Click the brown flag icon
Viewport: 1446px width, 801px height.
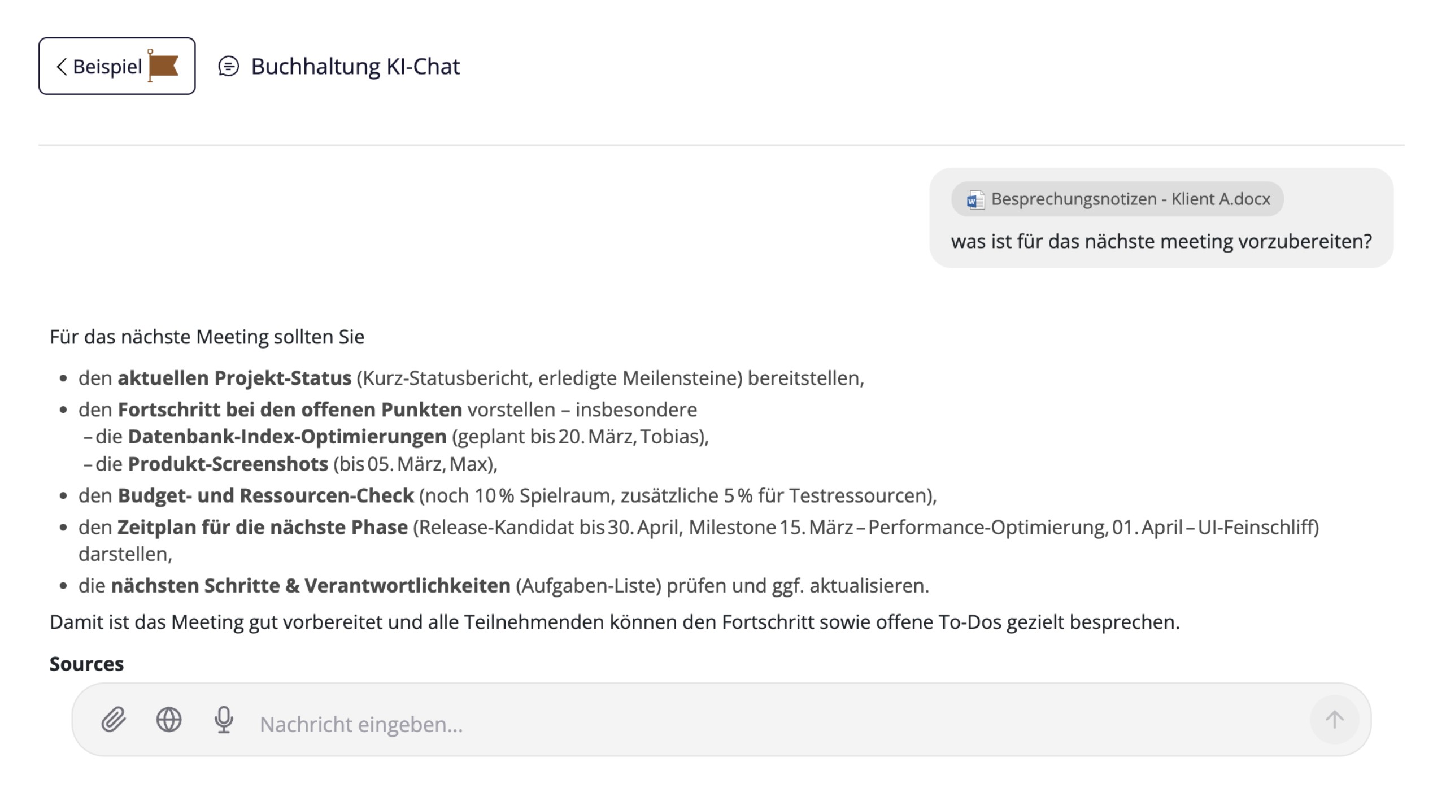coord(163,66)
